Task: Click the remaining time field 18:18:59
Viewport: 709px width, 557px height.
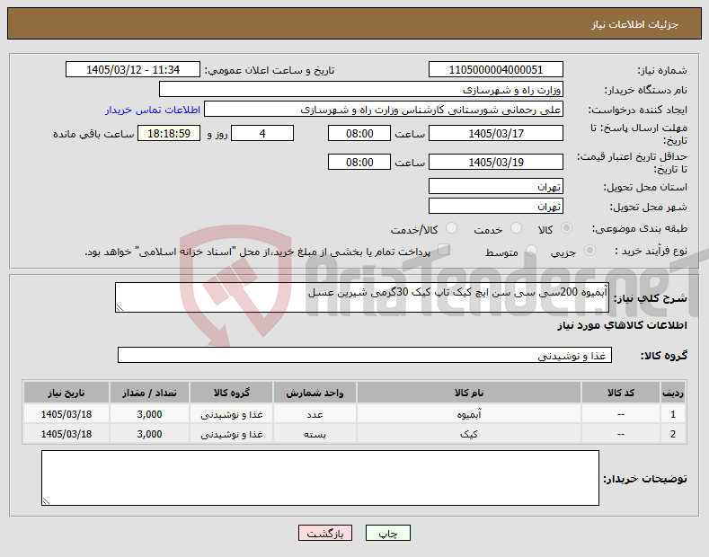Action: coord(169,133)
